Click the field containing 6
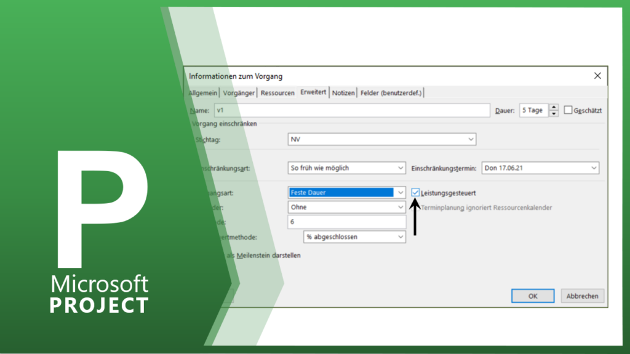Screen dimensions: 630x354 (346, 222)
